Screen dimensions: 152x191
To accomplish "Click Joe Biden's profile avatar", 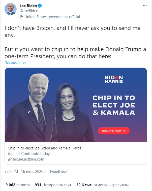I will click(11, 9).
